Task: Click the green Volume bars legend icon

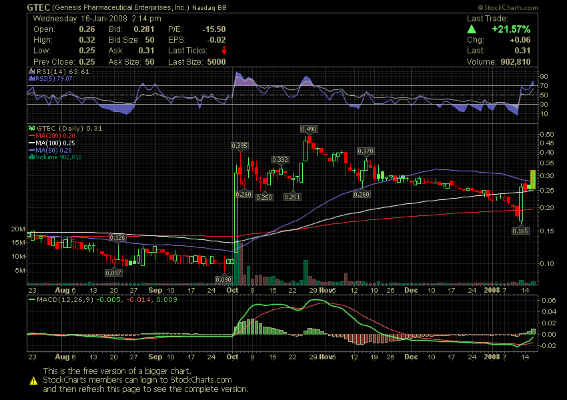Action: [31, 157]
